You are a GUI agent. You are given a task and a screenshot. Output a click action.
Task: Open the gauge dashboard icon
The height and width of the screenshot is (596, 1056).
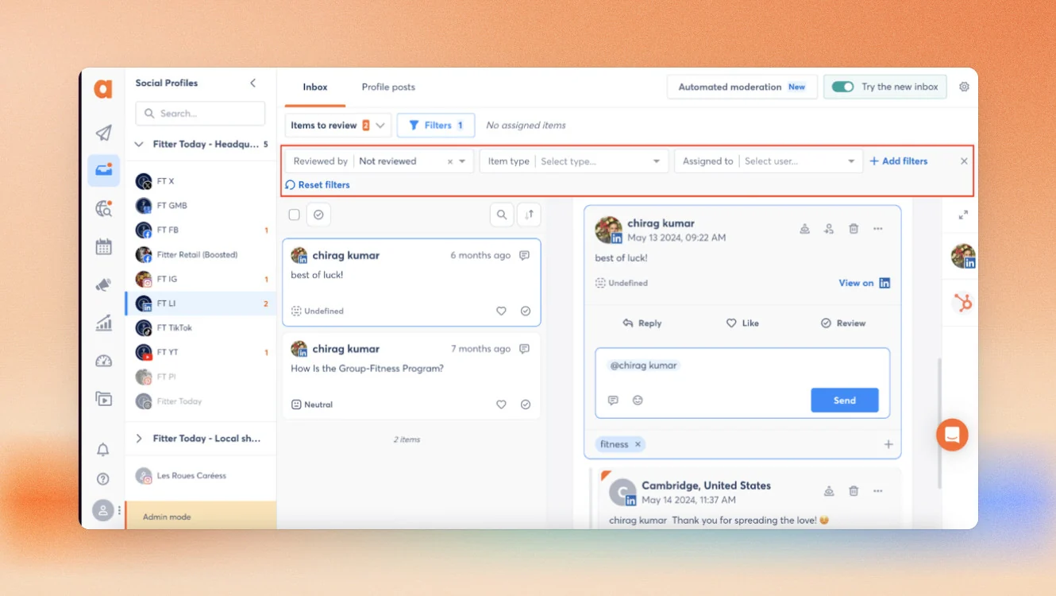(x=103, y=361)
